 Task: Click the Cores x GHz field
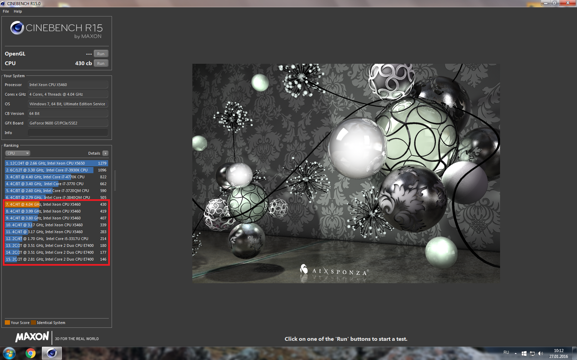[68, 94]
